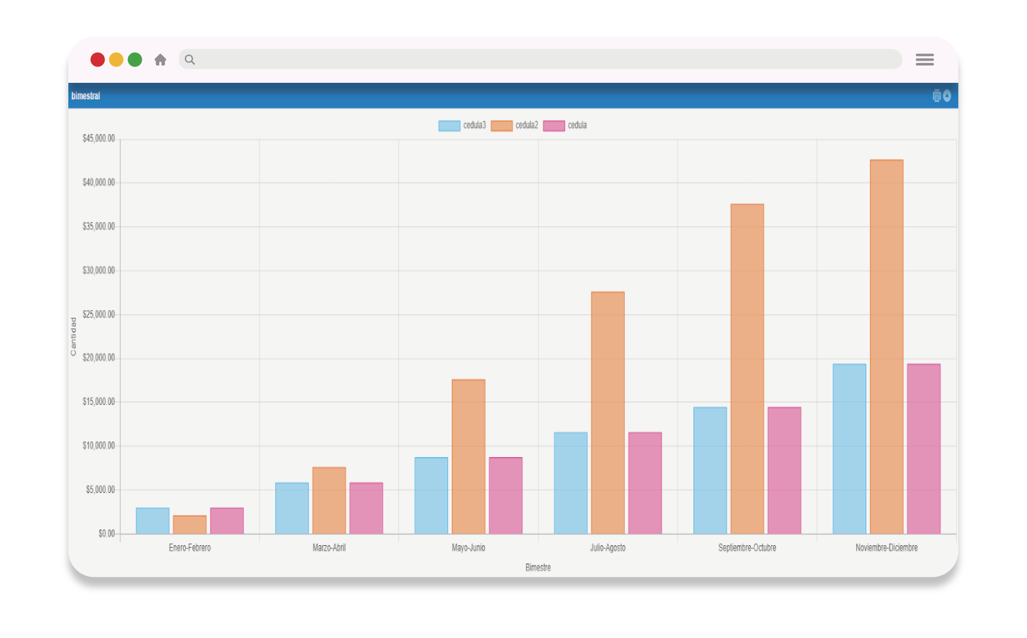Click inside the browser address bar
The image size is (1027, 638).
[x=539, y=59]
